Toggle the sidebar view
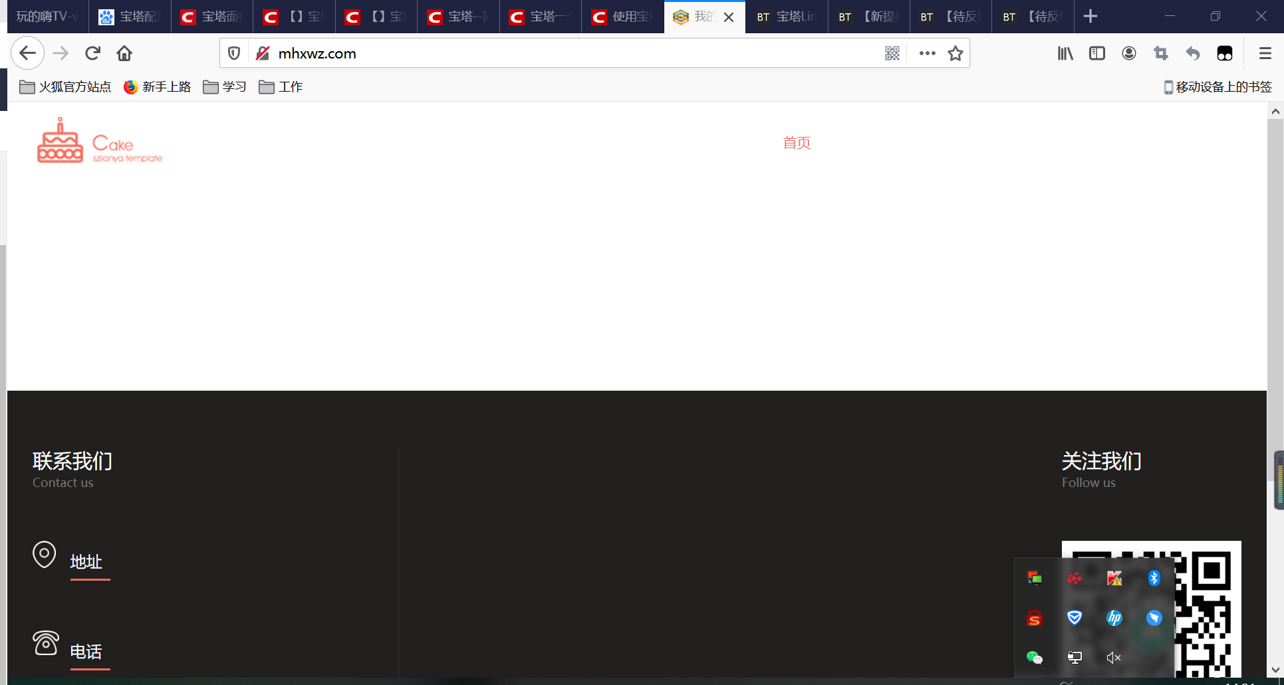 point(1097,53)
